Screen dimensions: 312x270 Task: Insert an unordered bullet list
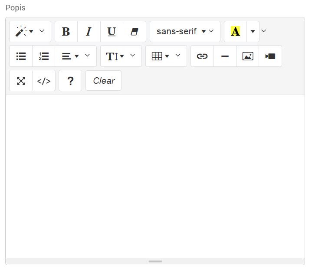21,56
